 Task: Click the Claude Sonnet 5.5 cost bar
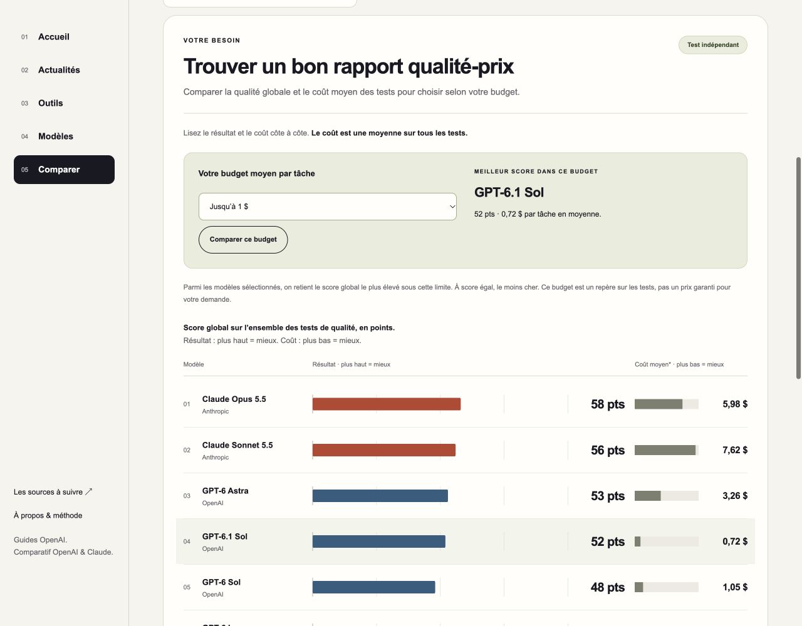[x=665, y=450]
